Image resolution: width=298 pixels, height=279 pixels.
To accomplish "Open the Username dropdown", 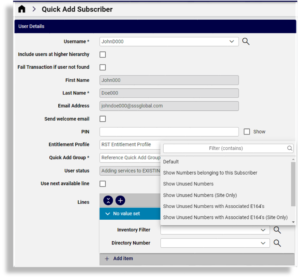I will pos(232,41).
